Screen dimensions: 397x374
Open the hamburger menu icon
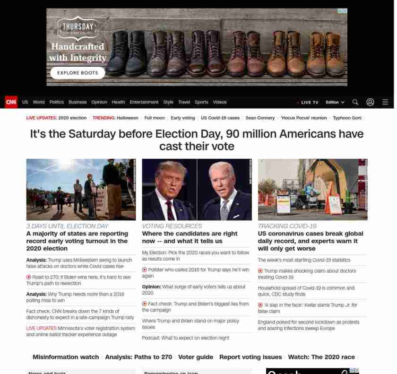coord(385,102)
